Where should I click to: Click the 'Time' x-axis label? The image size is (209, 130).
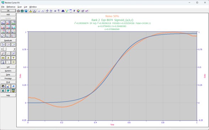click(112, 125)
